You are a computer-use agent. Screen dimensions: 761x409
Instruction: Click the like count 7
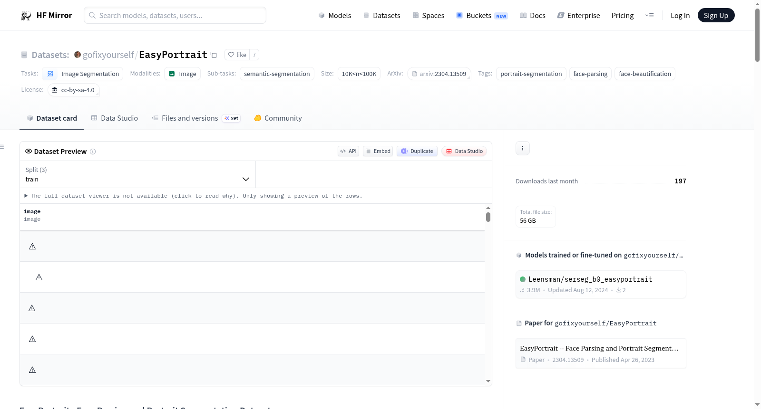tap(254, 55)
